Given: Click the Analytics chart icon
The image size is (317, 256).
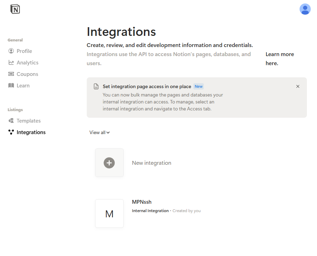Looking at the screenshot, I should [x=11, y=62].
